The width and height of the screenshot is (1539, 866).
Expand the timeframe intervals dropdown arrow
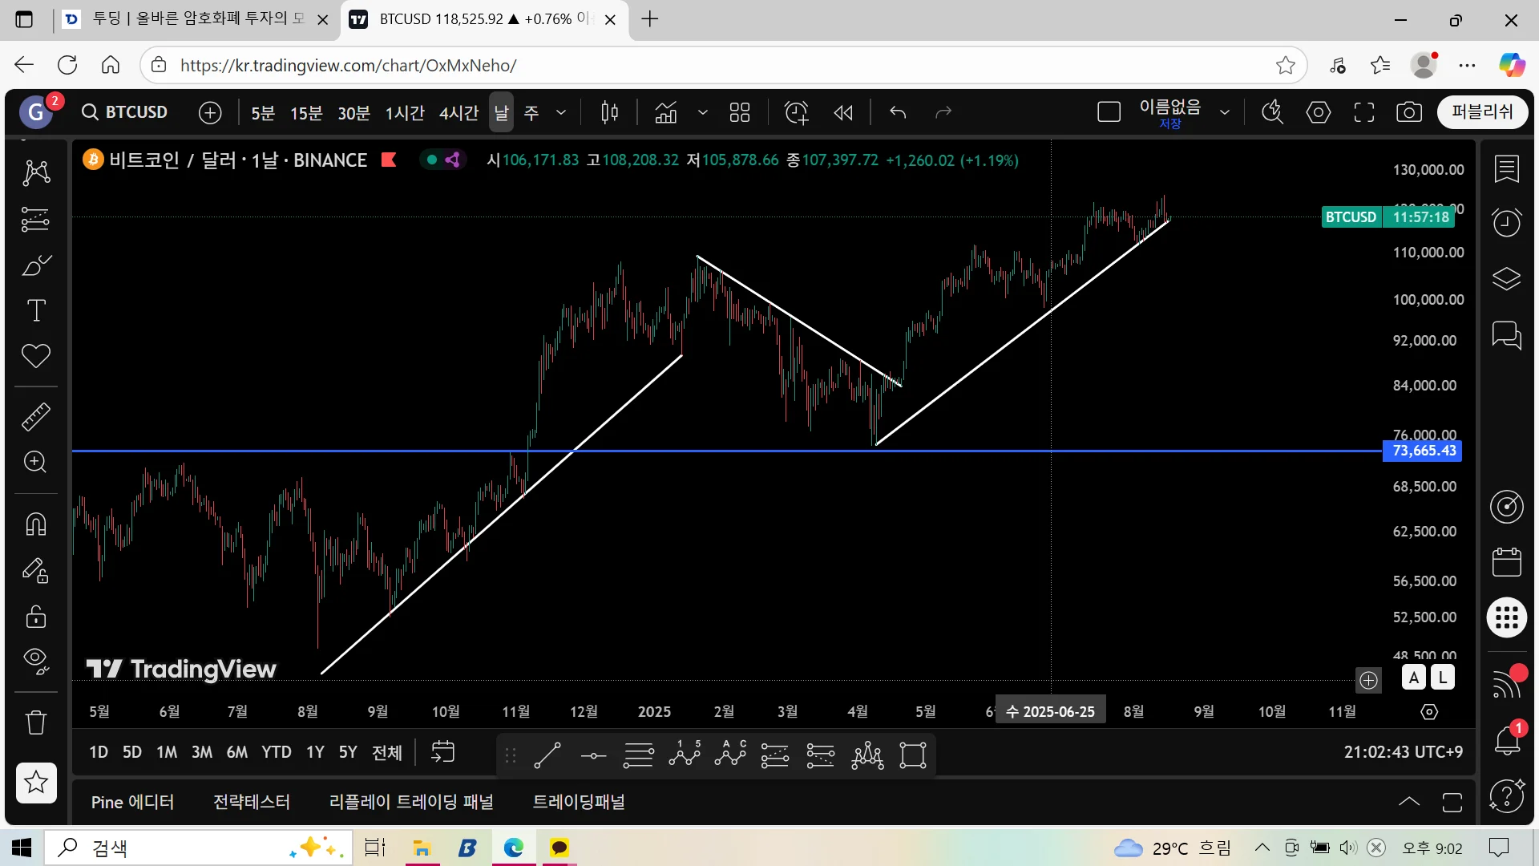tap(561, 113)
